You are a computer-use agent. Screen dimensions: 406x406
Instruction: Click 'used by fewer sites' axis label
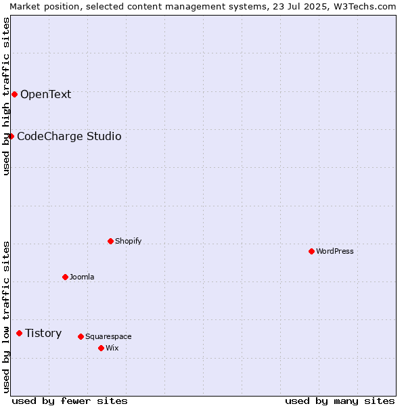tap(70, 401)
